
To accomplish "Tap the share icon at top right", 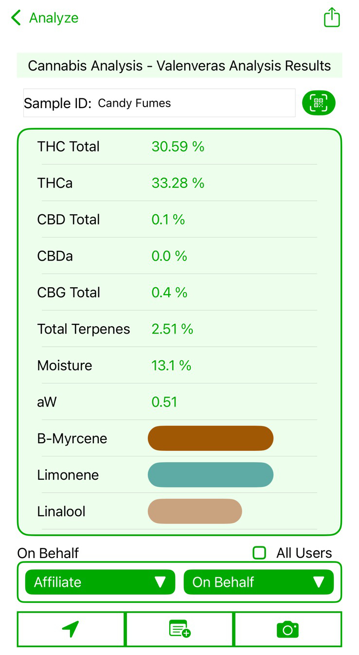I will pyautogui.click(x=332, y=18).
